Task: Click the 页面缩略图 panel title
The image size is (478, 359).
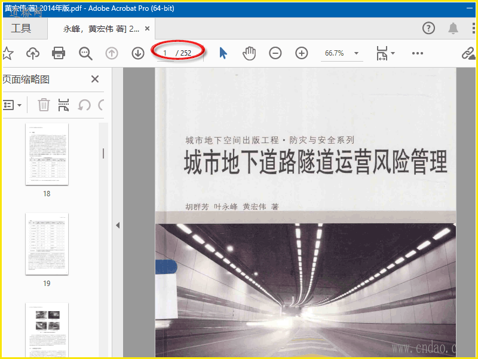Action: 26,80
